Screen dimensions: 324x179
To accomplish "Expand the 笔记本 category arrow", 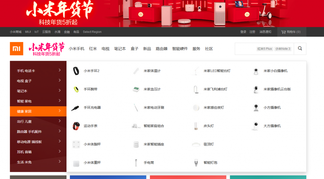I will point(59,90).
